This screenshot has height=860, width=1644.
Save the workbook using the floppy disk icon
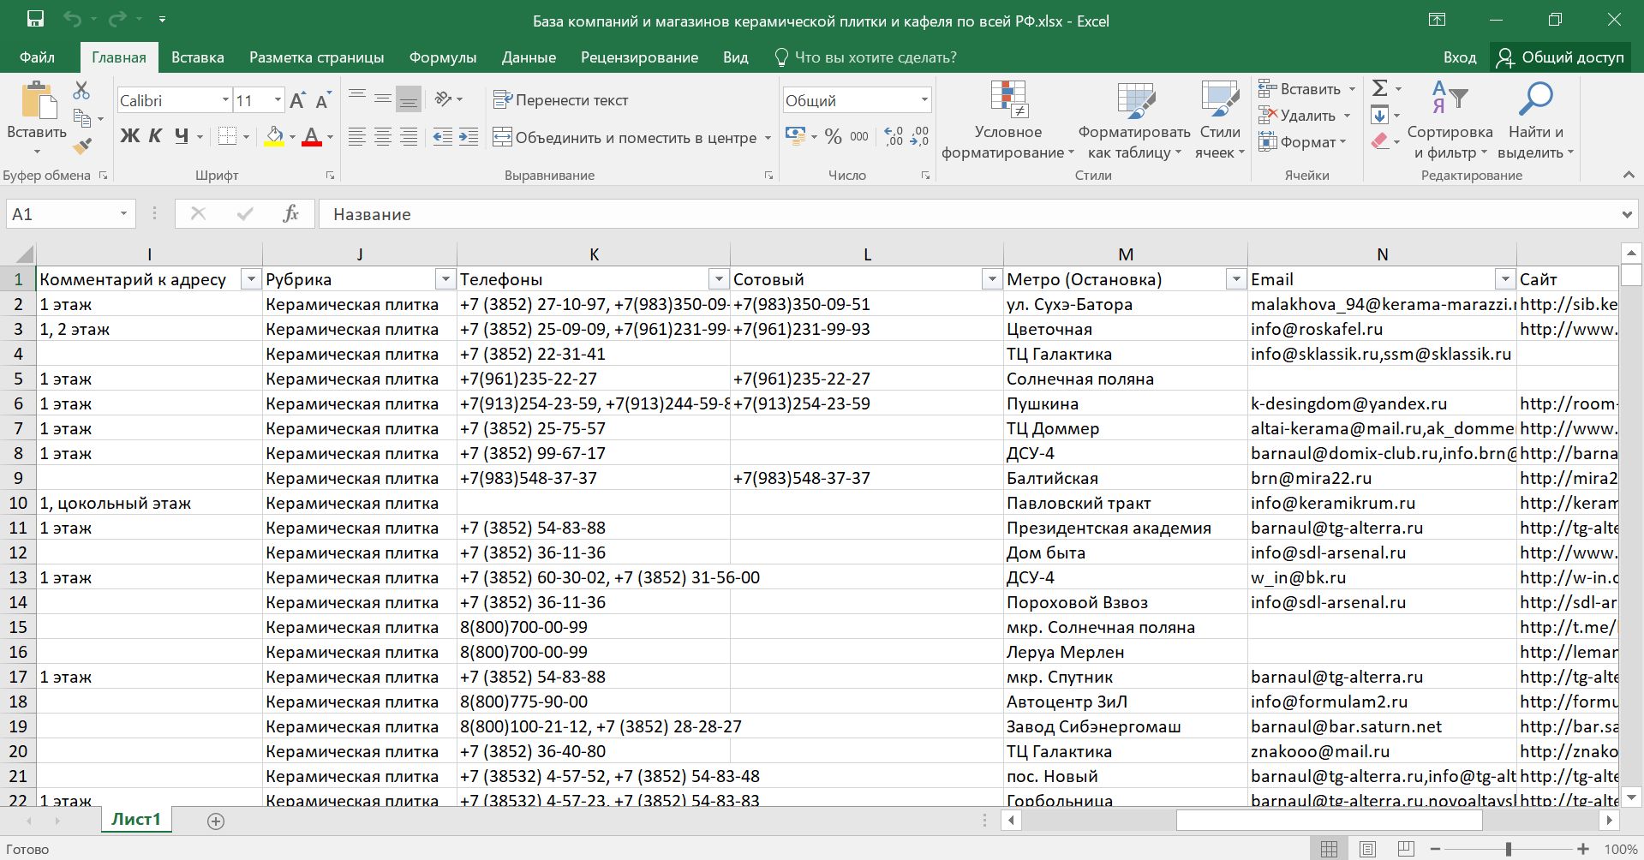[35, 20]
